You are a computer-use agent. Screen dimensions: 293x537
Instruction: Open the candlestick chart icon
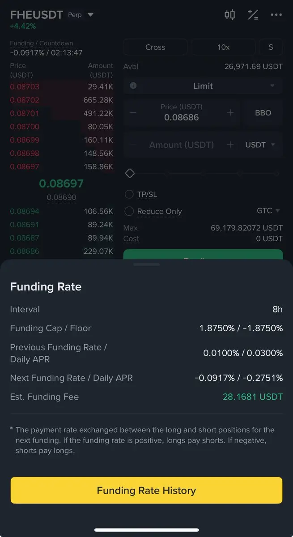pos(229,15)
